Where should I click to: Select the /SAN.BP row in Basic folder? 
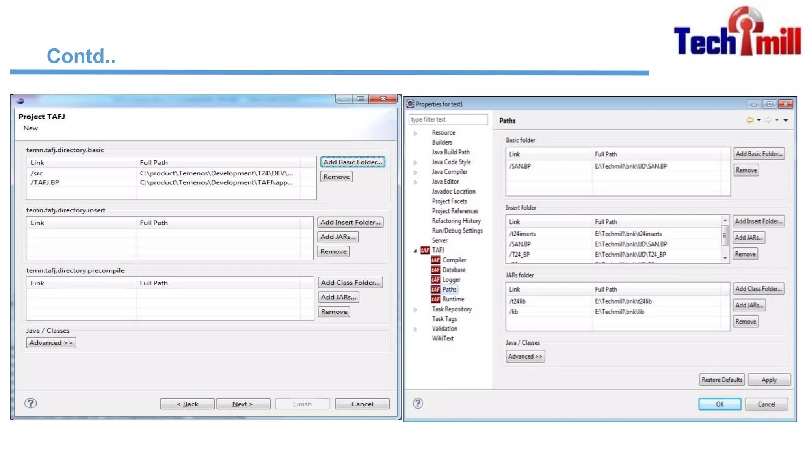point(520,166)
